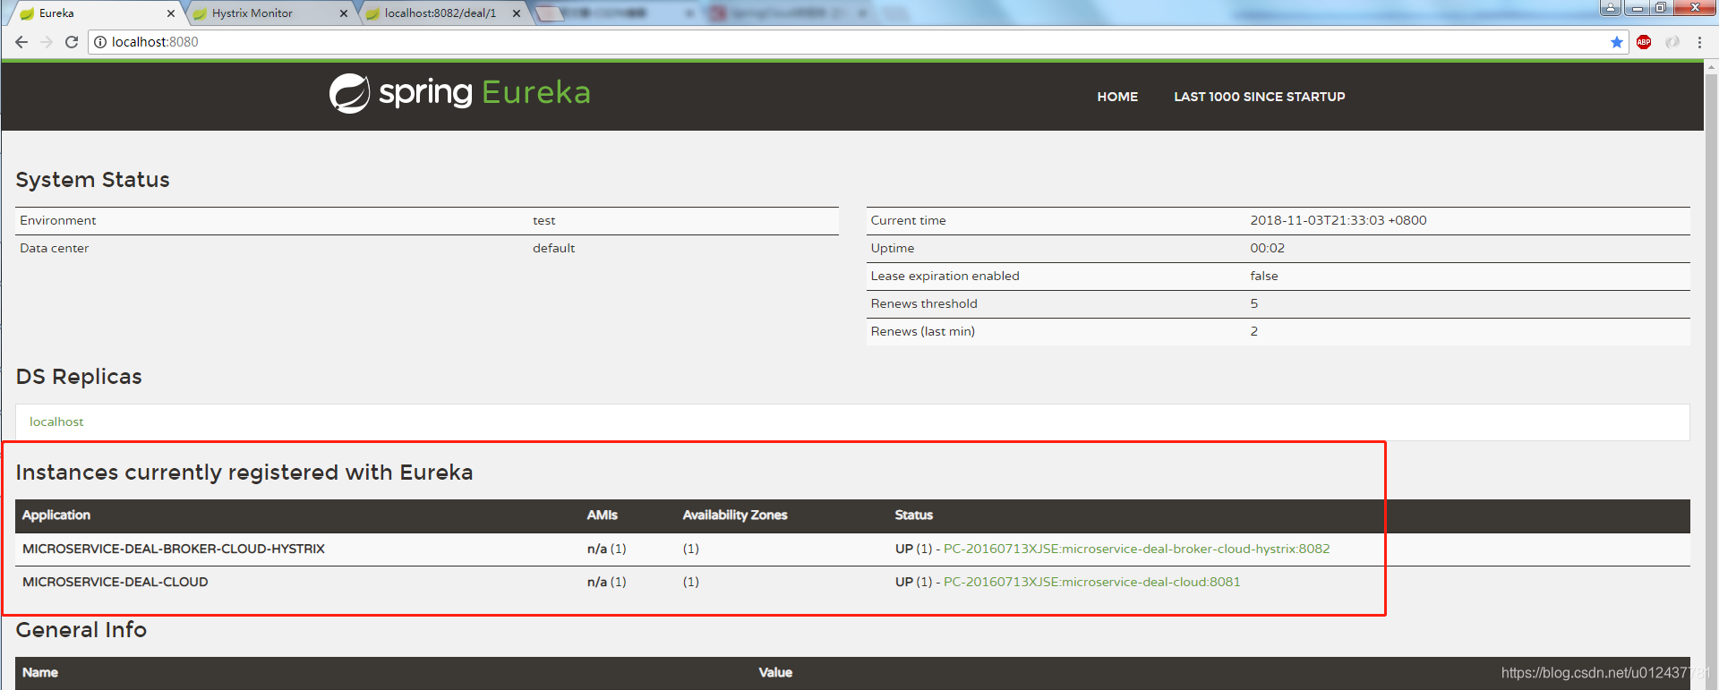The height and width of the screenshot is (690, 1719).
Task: Select MICROSERVICE-DEAL-BROKER-CLOUD-HYSTRIX application name
Action: tap(174, 549)
